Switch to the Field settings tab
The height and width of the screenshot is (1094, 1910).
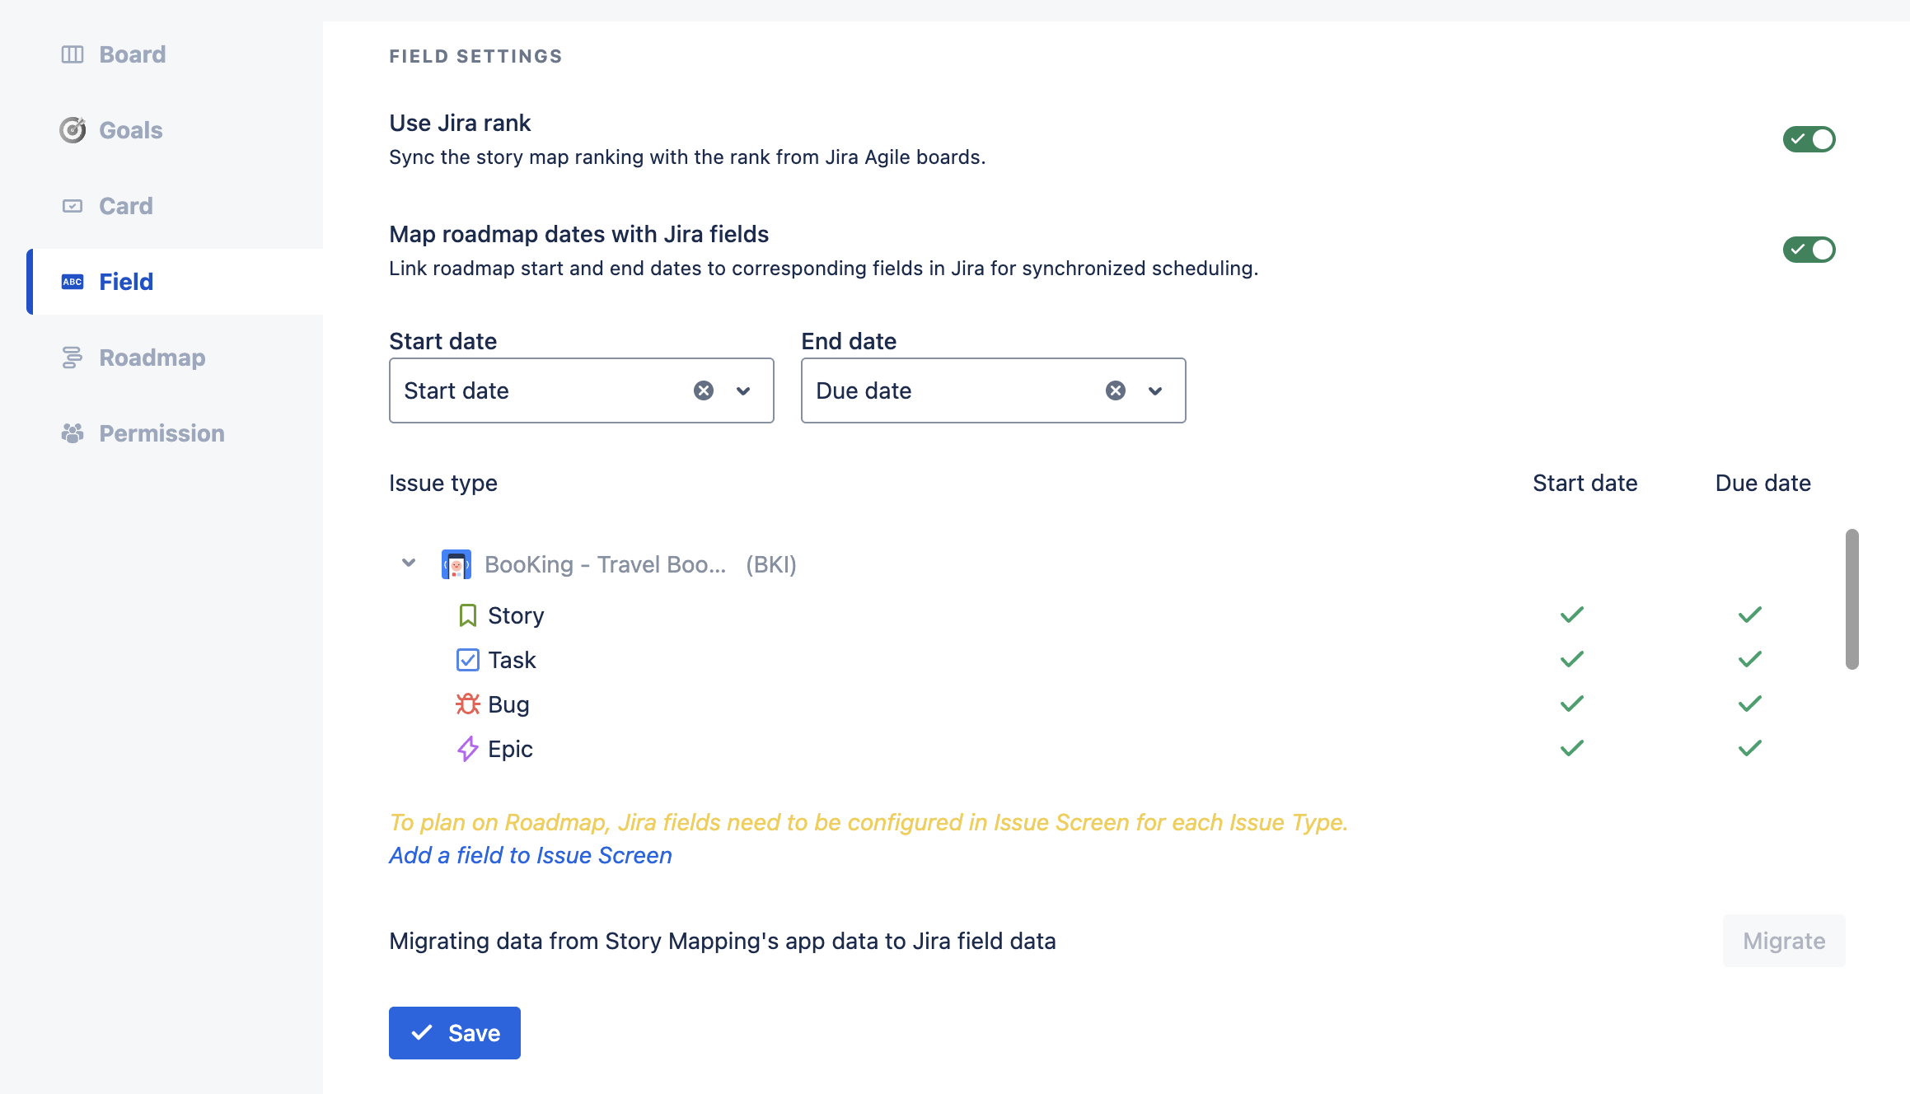(126, 282)
